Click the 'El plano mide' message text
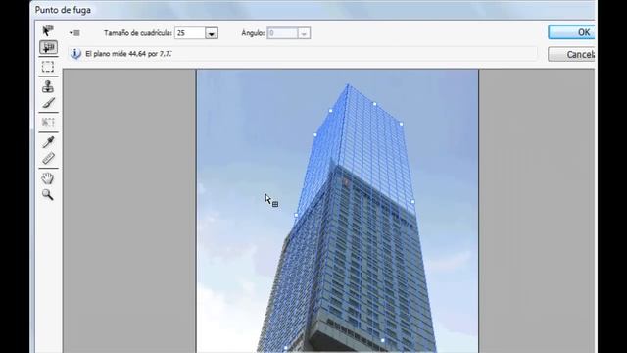The width and height of the screenshot is (627, 353). point(128,54)
